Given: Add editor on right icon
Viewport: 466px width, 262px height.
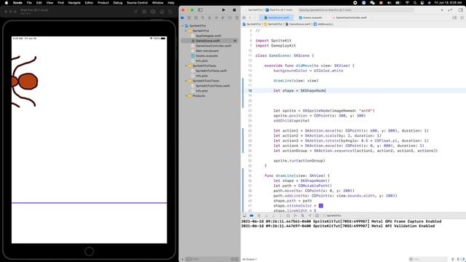Looking at the screenshot, I should [462, 17].
